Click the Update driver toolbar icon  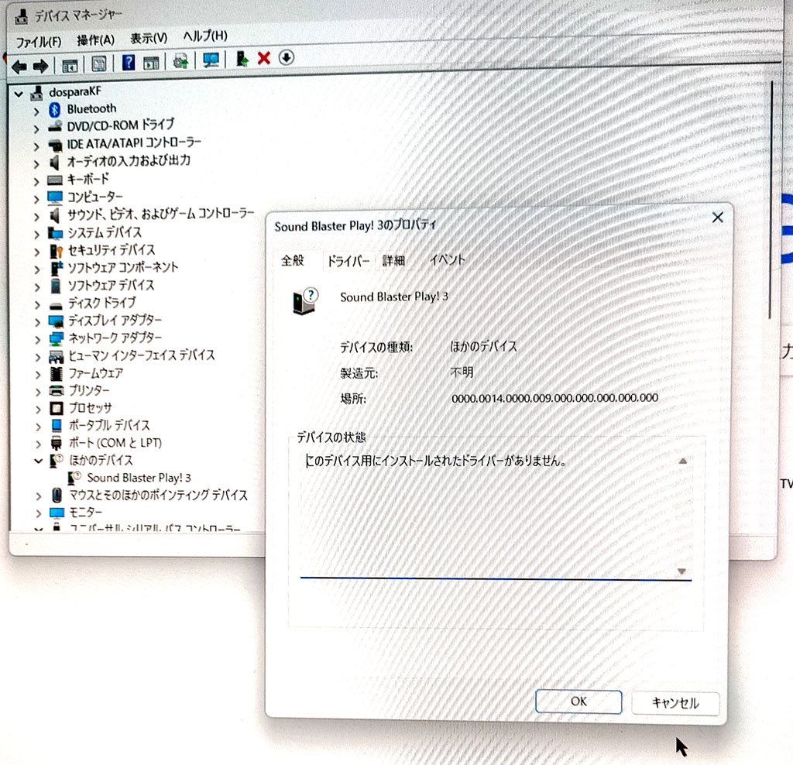tap(180, 61)
